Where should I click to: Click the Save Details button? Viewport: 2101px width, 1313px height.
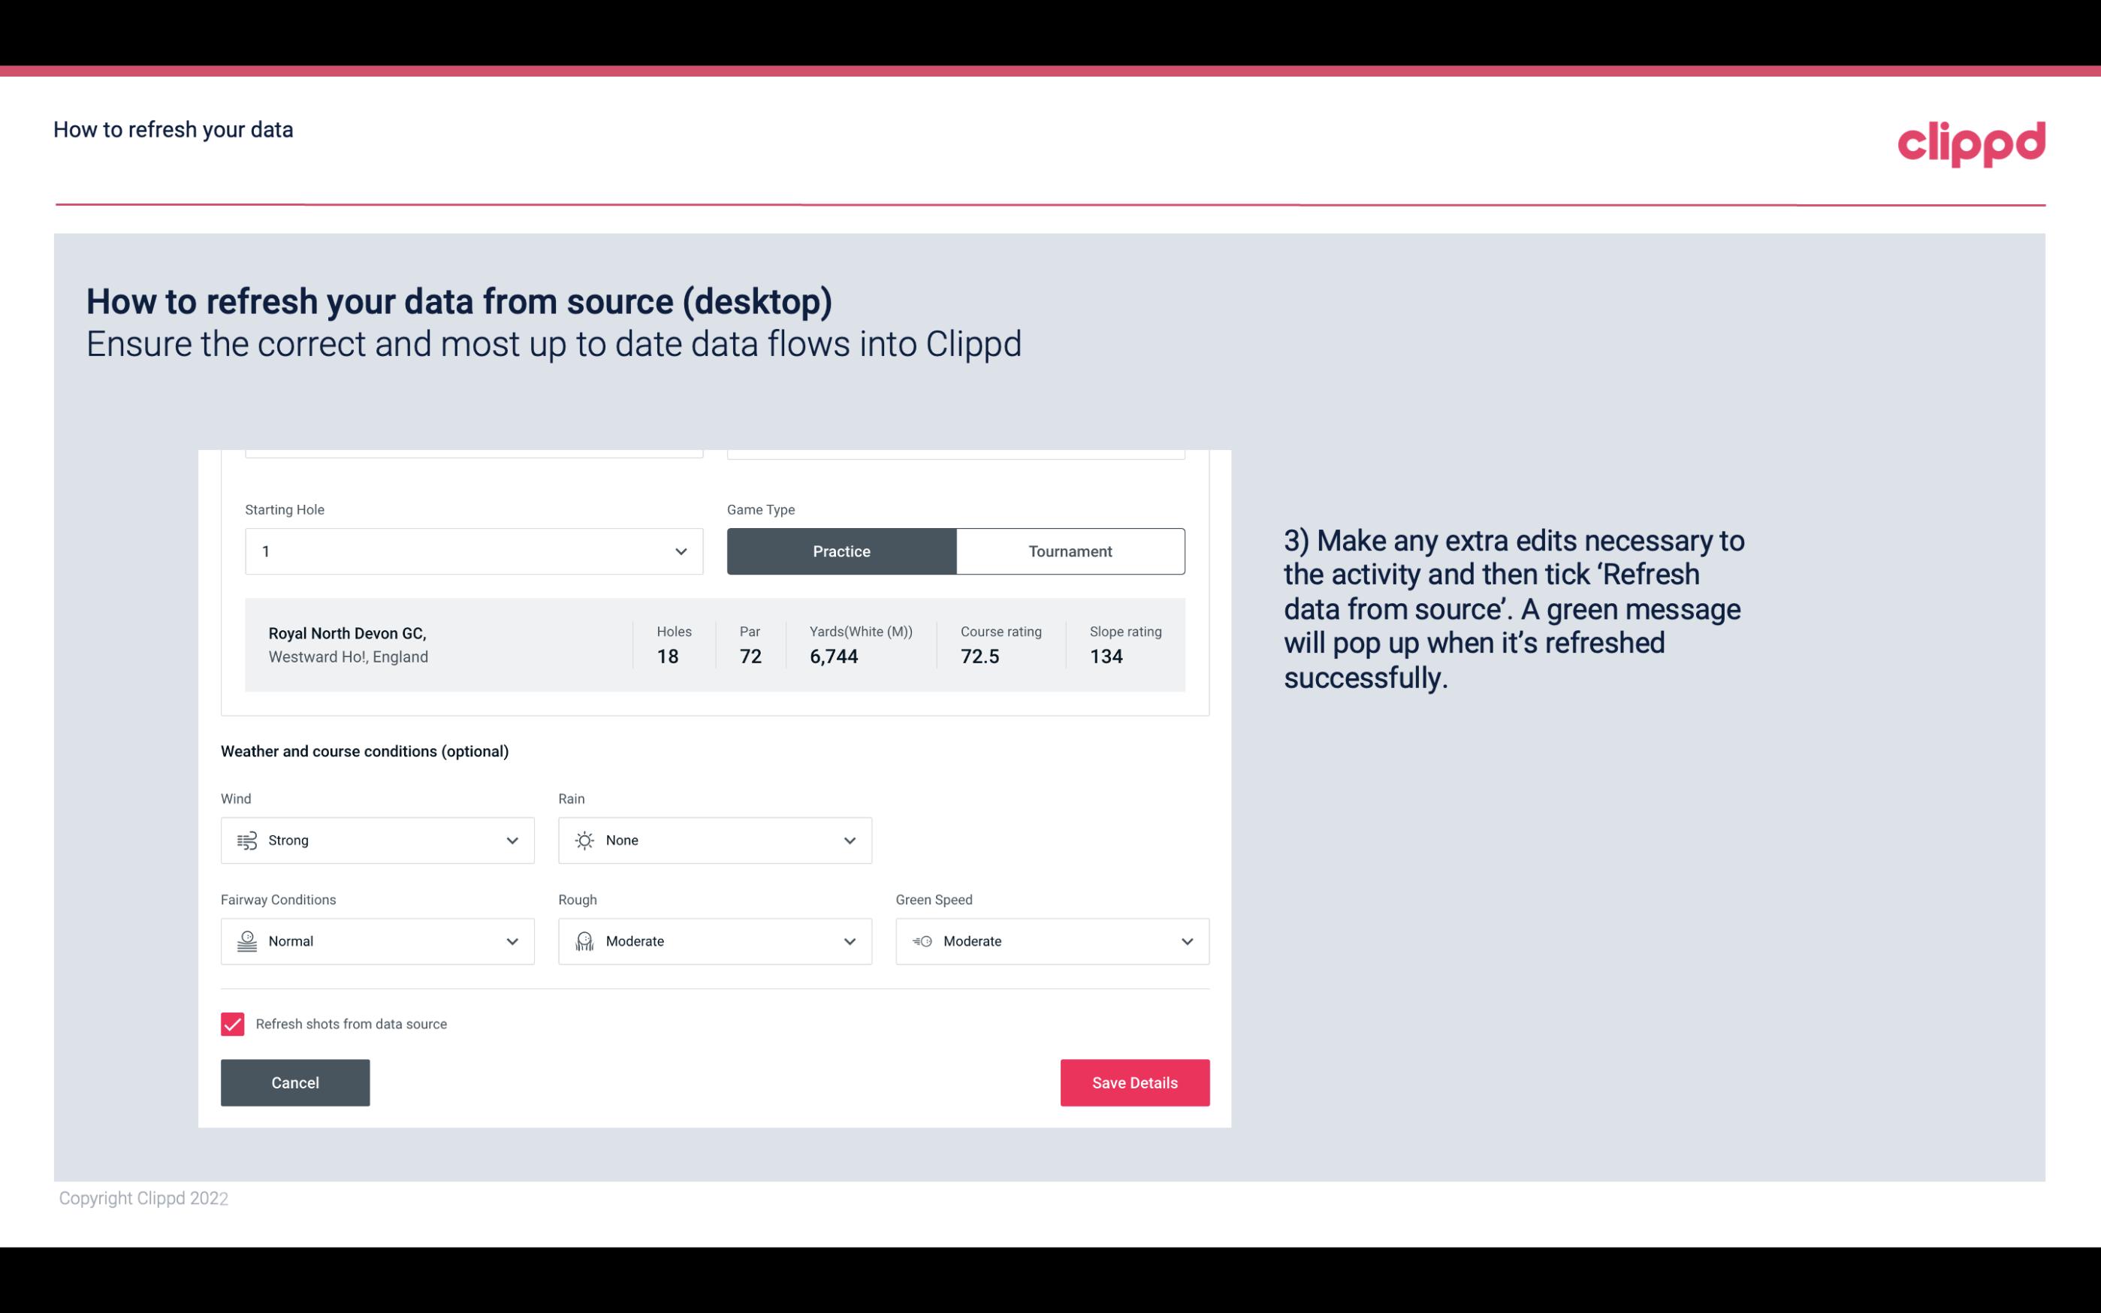pos(1134,1082)
